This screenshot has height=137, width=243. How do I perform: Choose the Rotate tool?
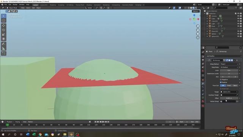[x=3, y=30]
